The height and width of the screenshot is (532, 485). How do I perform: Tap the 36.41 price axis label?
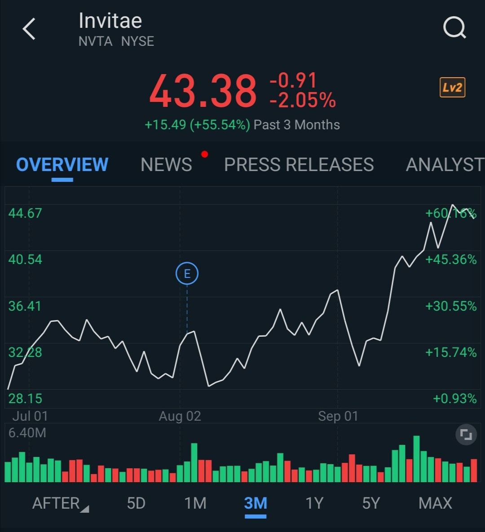tap(24, 306)
